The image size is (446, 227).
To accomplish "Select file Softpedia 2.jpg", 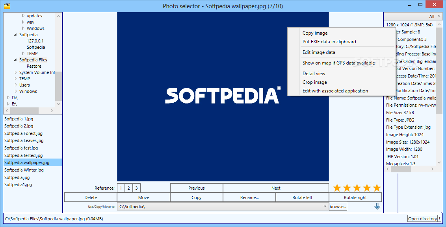I will click(19, 126).
